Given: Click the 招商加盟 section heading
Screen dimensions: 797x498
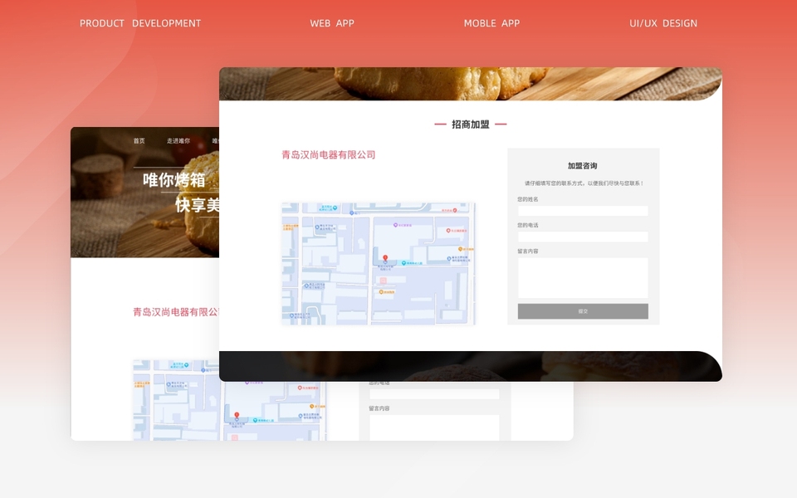Looking at the screenshot, I should pos(471,124).
